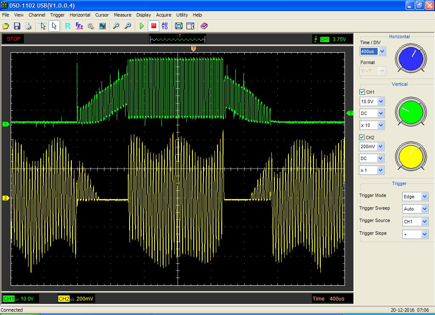Expand the Trigger Mode Edge dropdown
The height and width of the screenshot is (315, 435).
tap(424, 197)
